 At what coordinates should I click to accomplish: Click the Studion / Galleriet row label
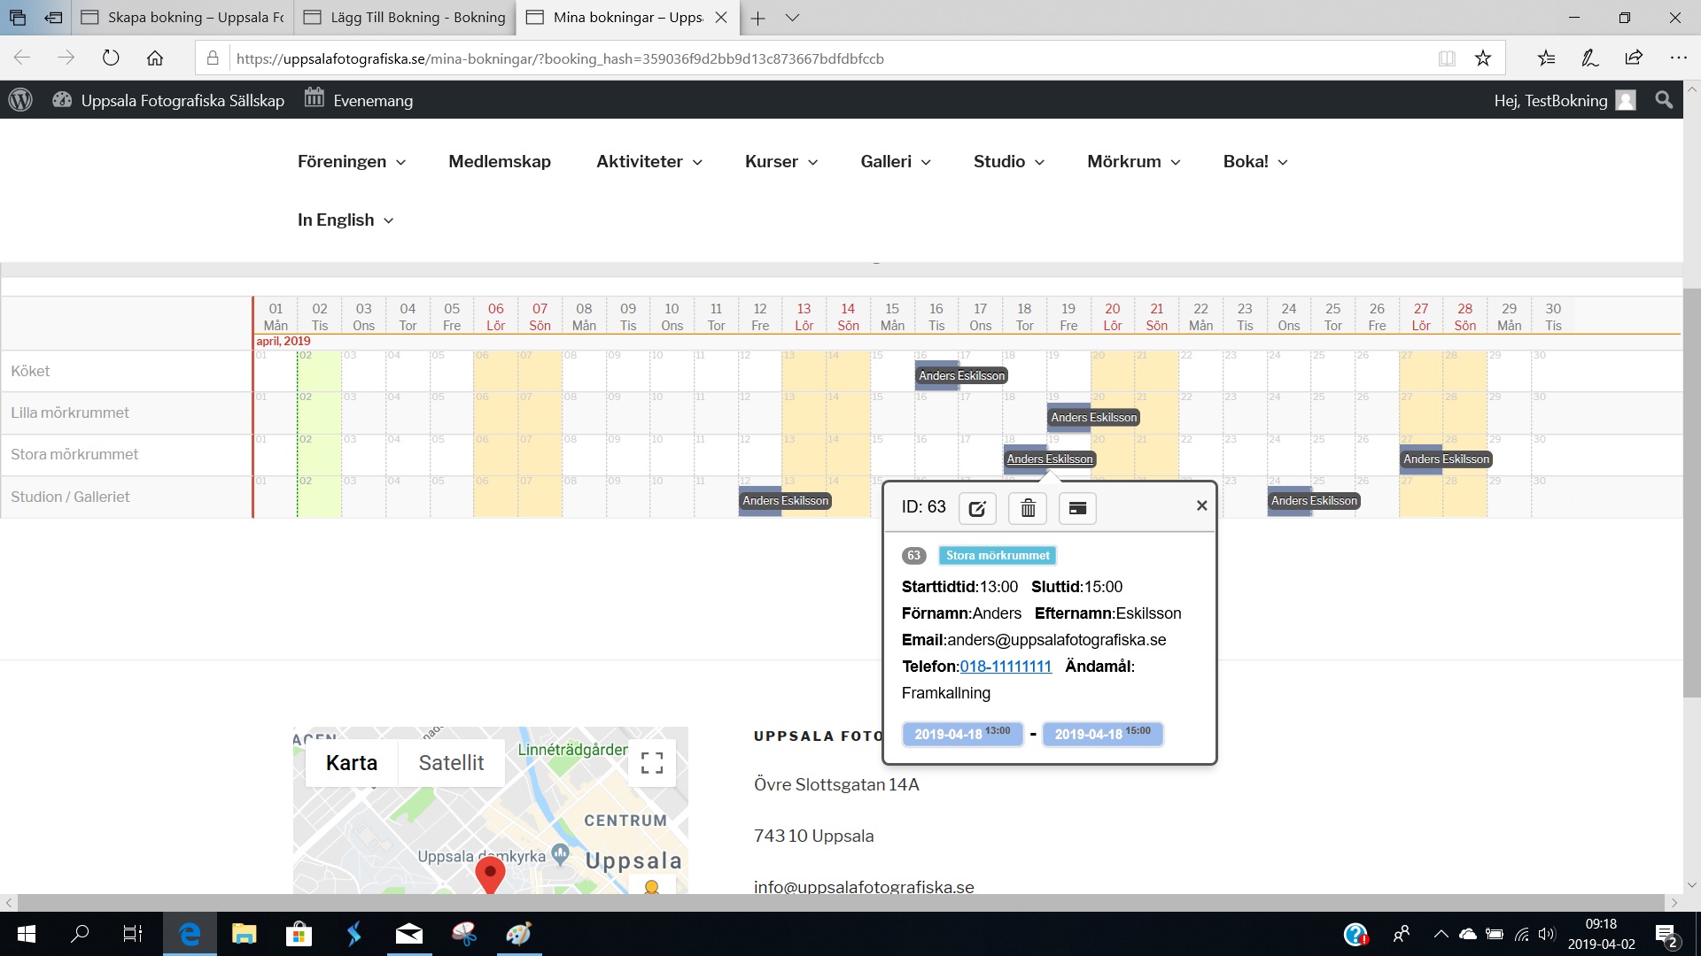[x=70, y=497]
